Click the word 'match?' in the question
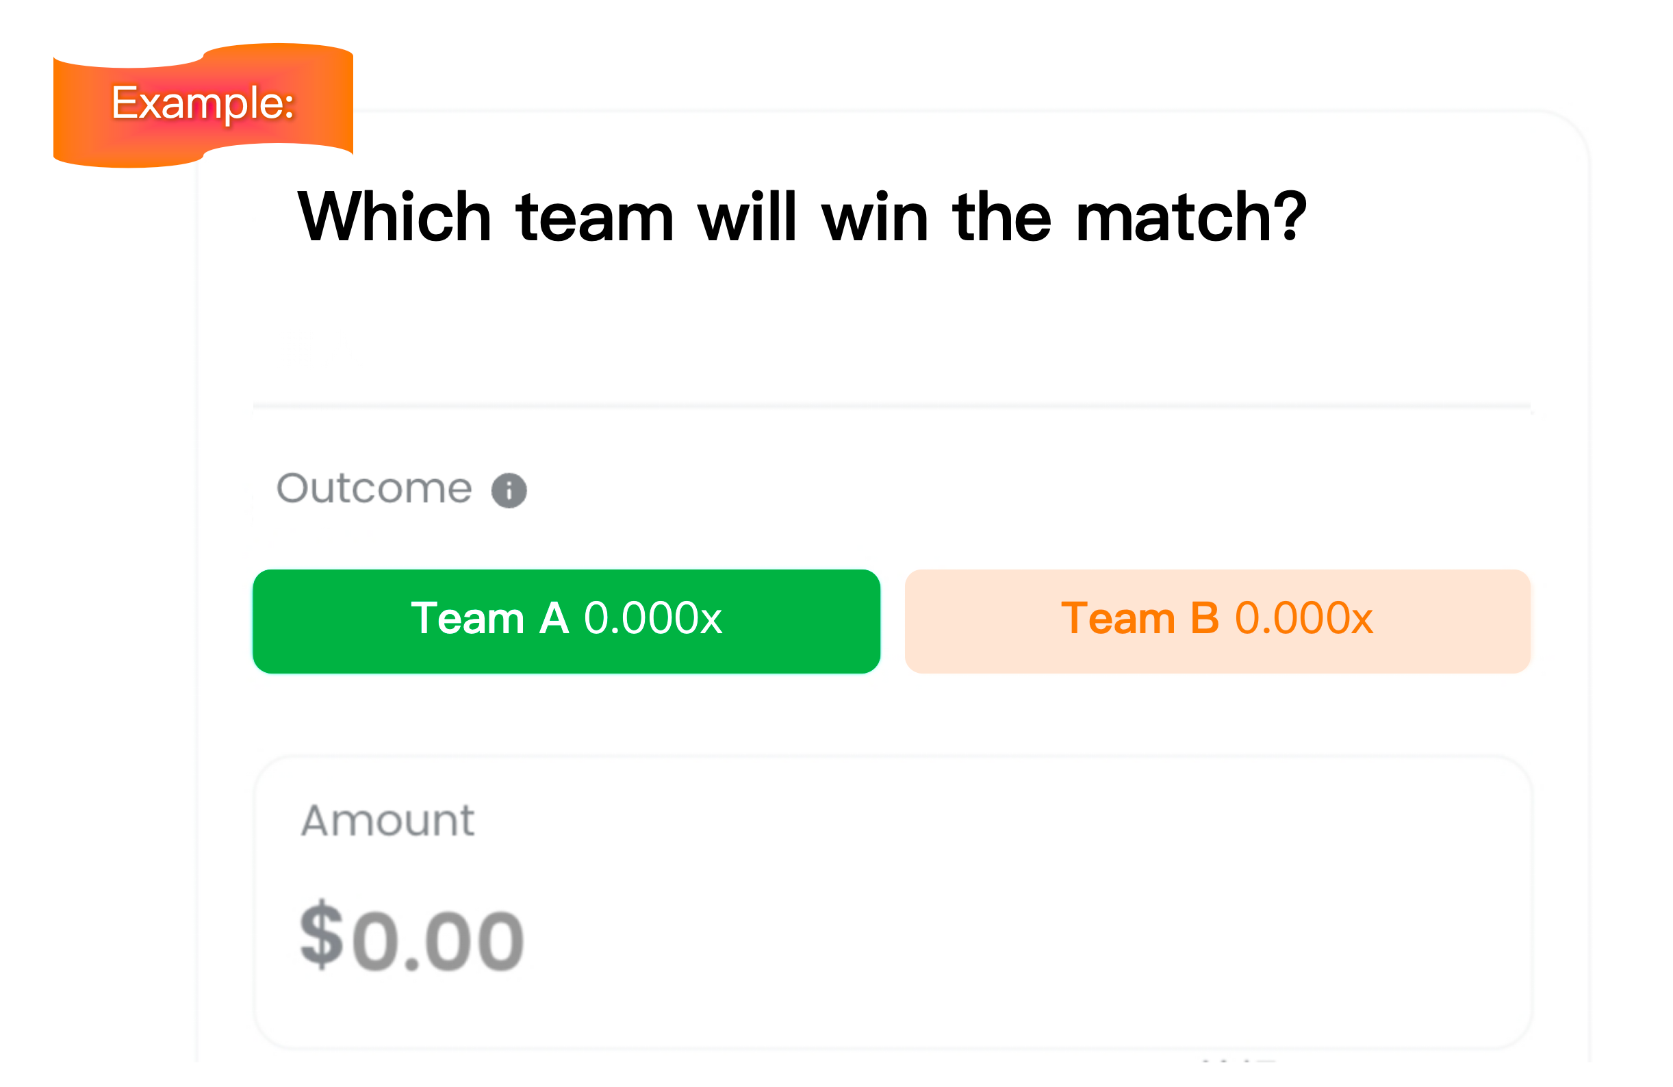 [1192, 218]
